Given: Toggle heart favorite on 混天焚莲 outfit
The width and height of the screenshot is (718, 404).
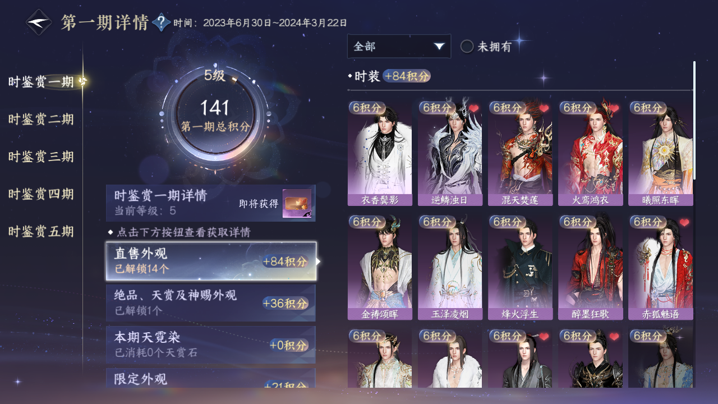Looking at the screenshot, I should 544,108.
